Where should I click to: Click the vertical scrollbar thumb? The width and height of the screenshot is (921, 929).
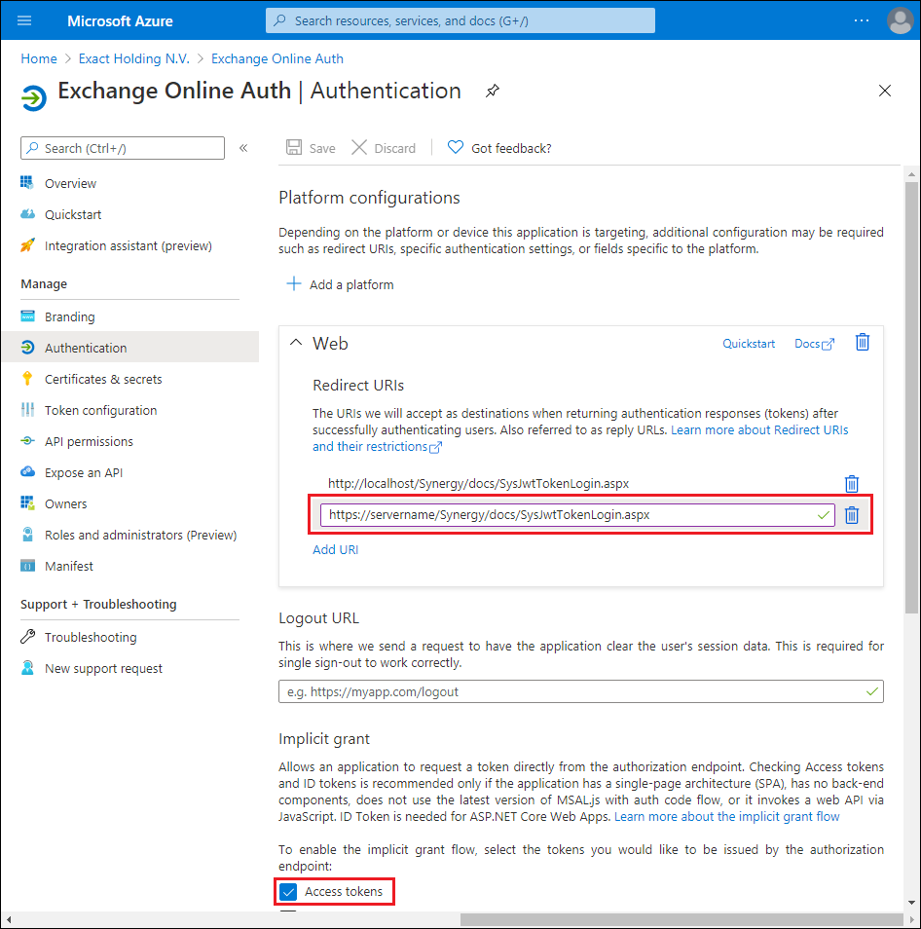click(911, 397)
